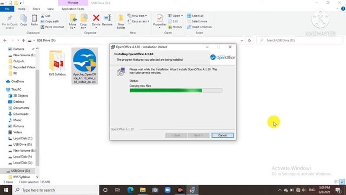Click Invert selection

pyautogui.click(x=199, y=27)
